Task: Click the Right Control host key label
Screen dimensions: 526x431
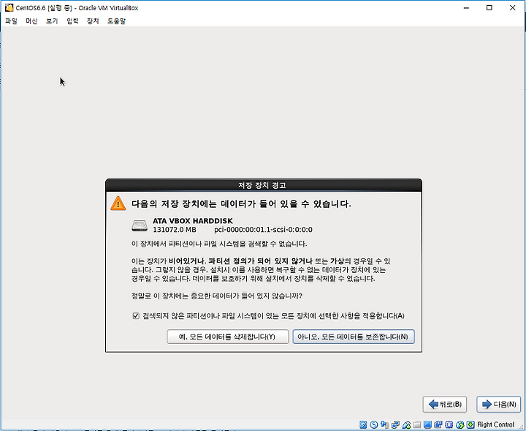Action: [x=495, y=424]
